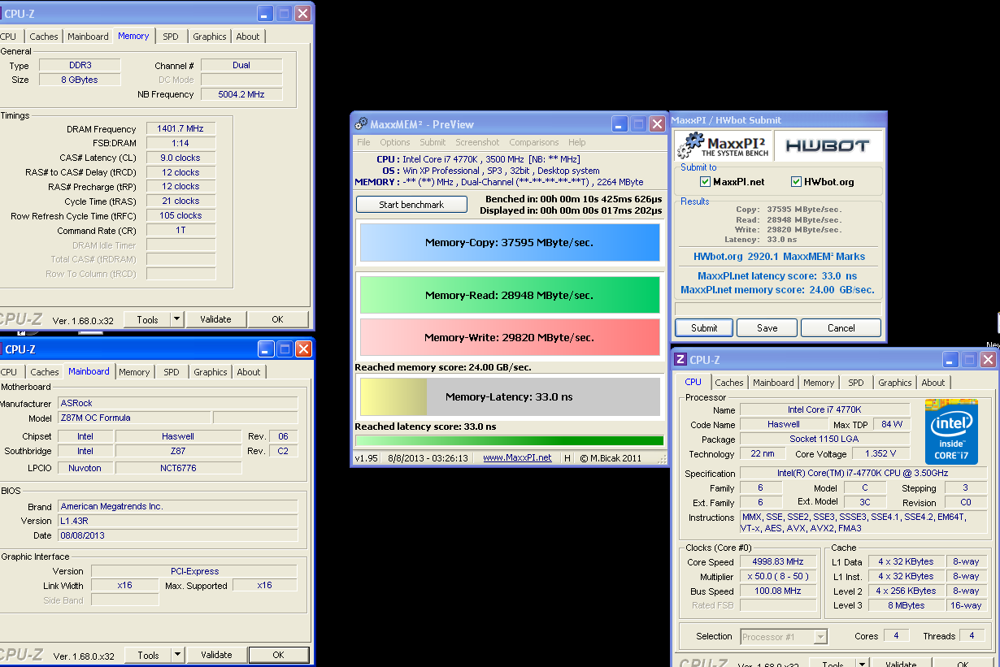Click motherboard model Z87M OC Formula
Screen dimensions: 1000x667
tap(133, 418)
